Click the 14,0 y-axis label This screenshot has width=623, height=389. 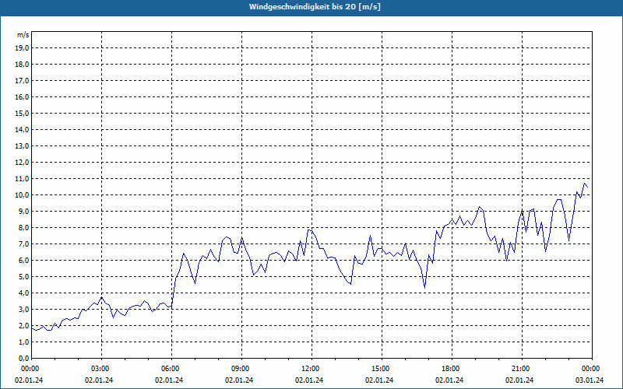(x=22, y=129)
